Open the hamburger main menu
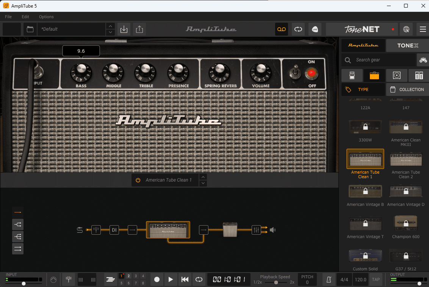429x287 pixels. [x=423, y=29]
